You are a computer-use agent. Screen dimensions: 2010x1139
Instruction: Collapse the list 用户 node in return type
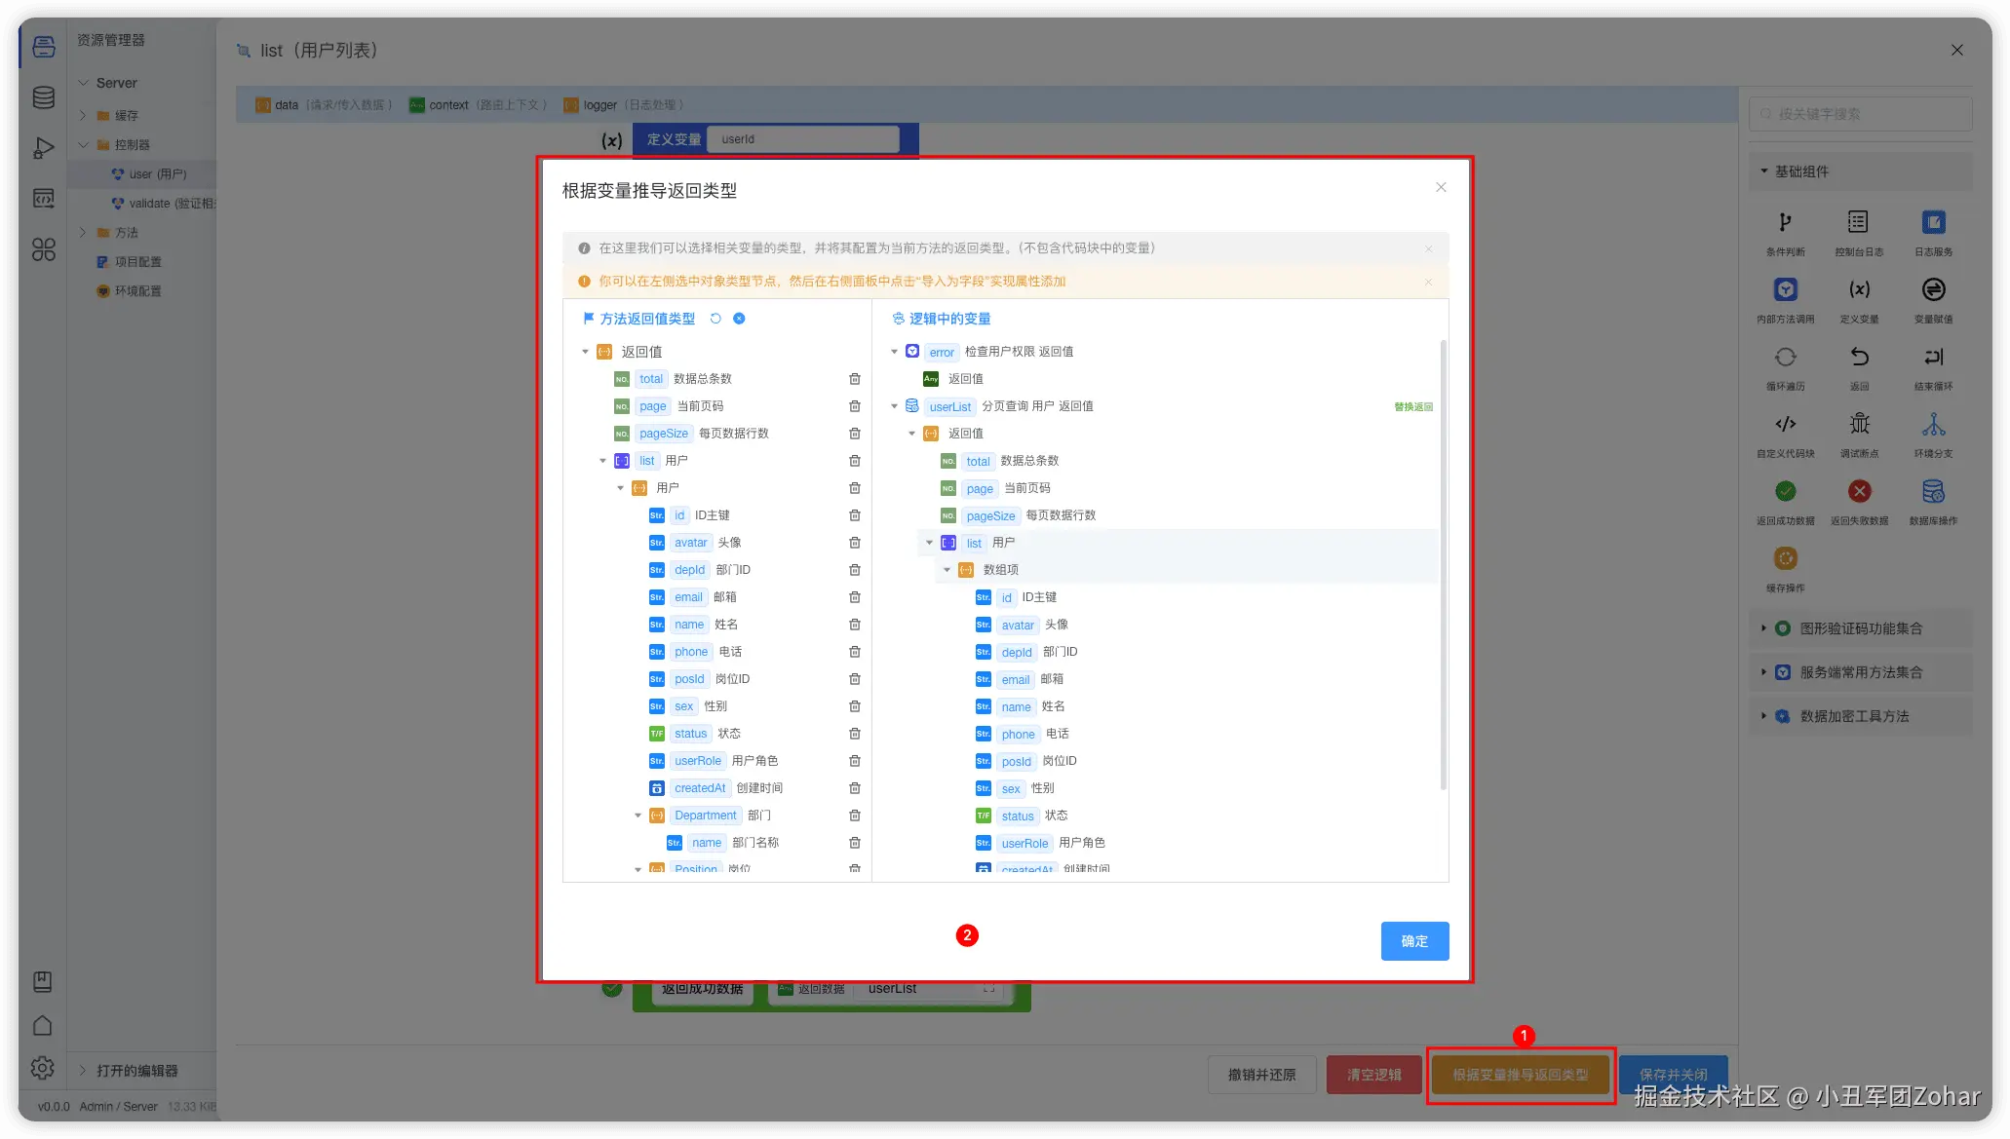click(x=602, y=461)
